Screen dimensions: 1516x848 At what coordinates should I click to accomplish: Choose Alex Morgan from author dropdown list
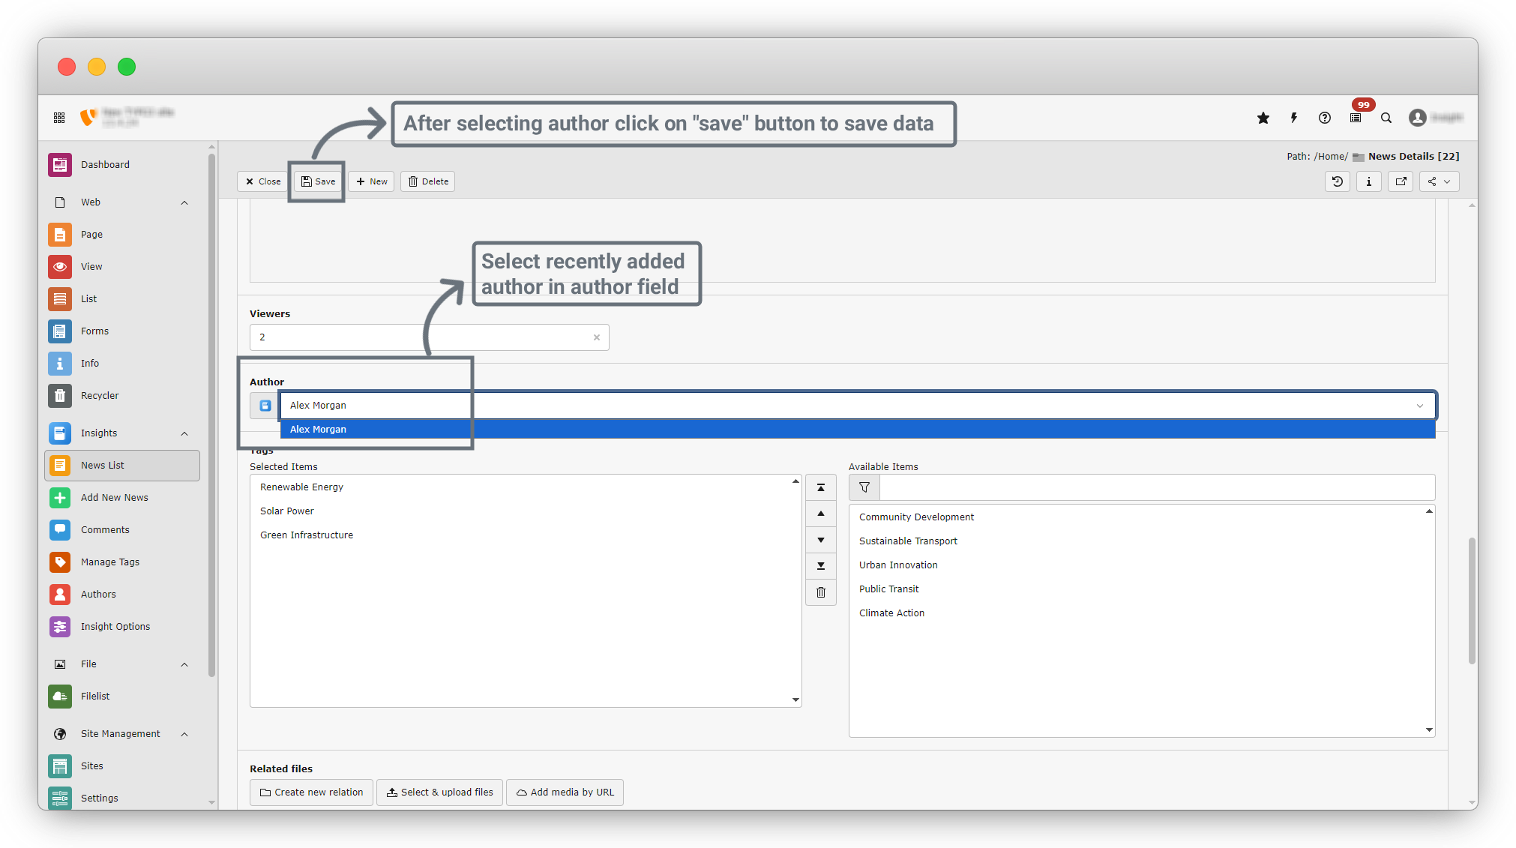pyautogui.click(x=319, y=430)
